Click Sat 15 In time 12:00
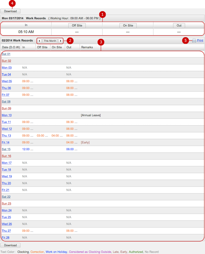The height and width of the screenshot is (254, 205). point(28,149)
